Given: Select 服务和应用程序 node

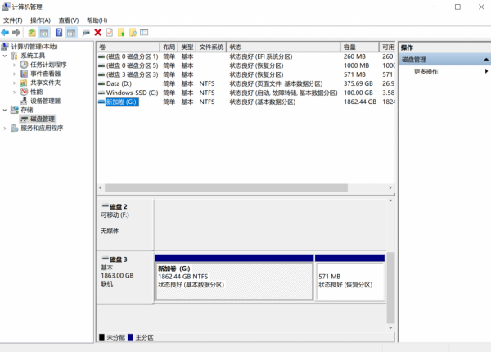Looking at the screenshot, I should (42, 128).
